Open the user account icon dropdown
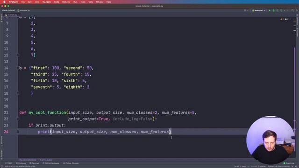The width and height of the screenshot is (299, 168). [246, 10]
